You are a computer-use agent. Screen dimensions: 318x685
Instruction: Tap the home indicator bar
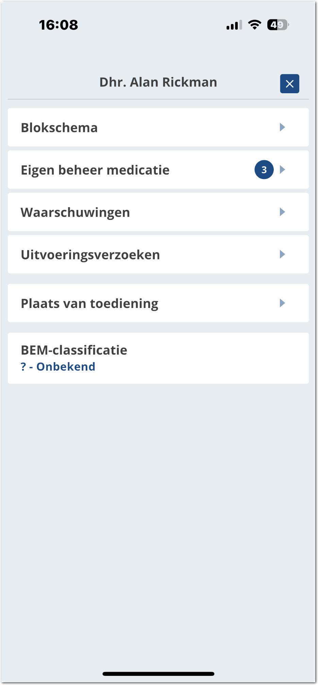point(158,674)
